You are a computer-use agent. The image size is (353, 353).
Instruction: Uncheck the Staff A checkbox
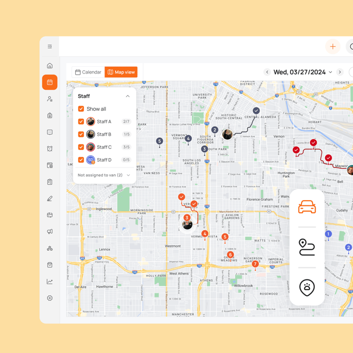click(x=81, y=121)
